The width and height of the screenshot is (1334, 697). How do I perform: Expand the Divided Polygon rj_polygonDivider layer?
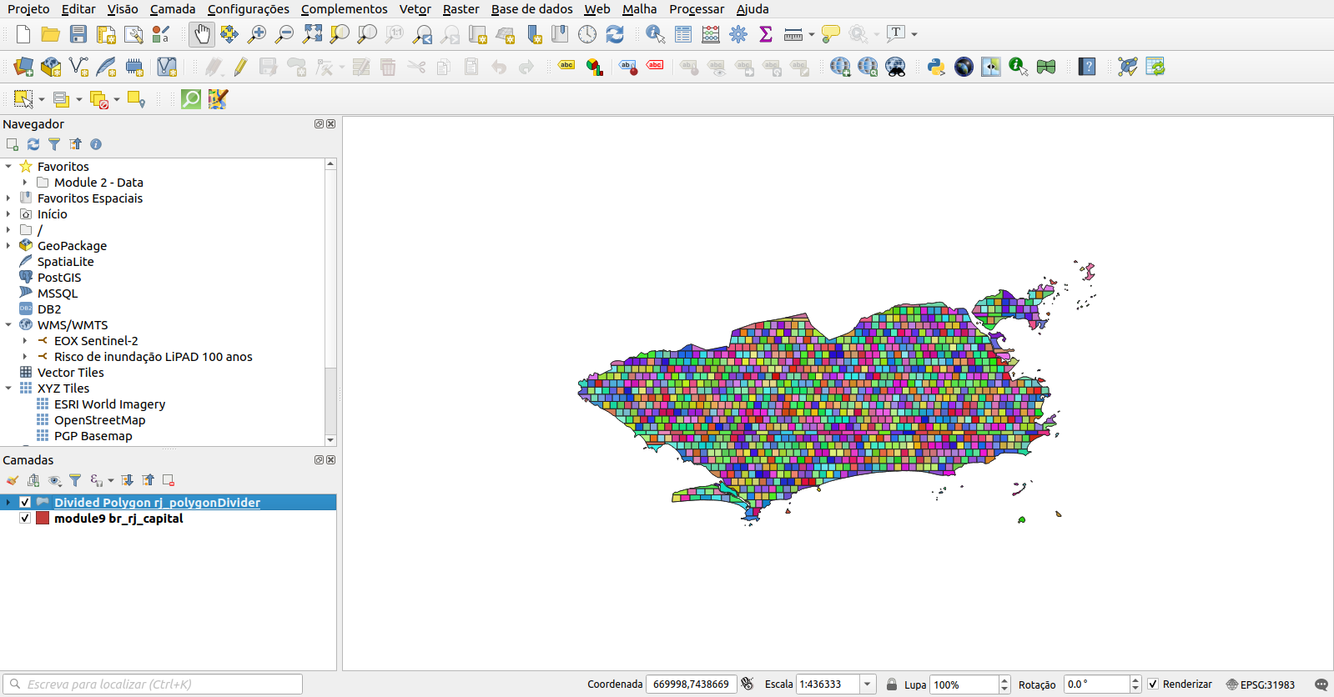click(x=8, y=503)
